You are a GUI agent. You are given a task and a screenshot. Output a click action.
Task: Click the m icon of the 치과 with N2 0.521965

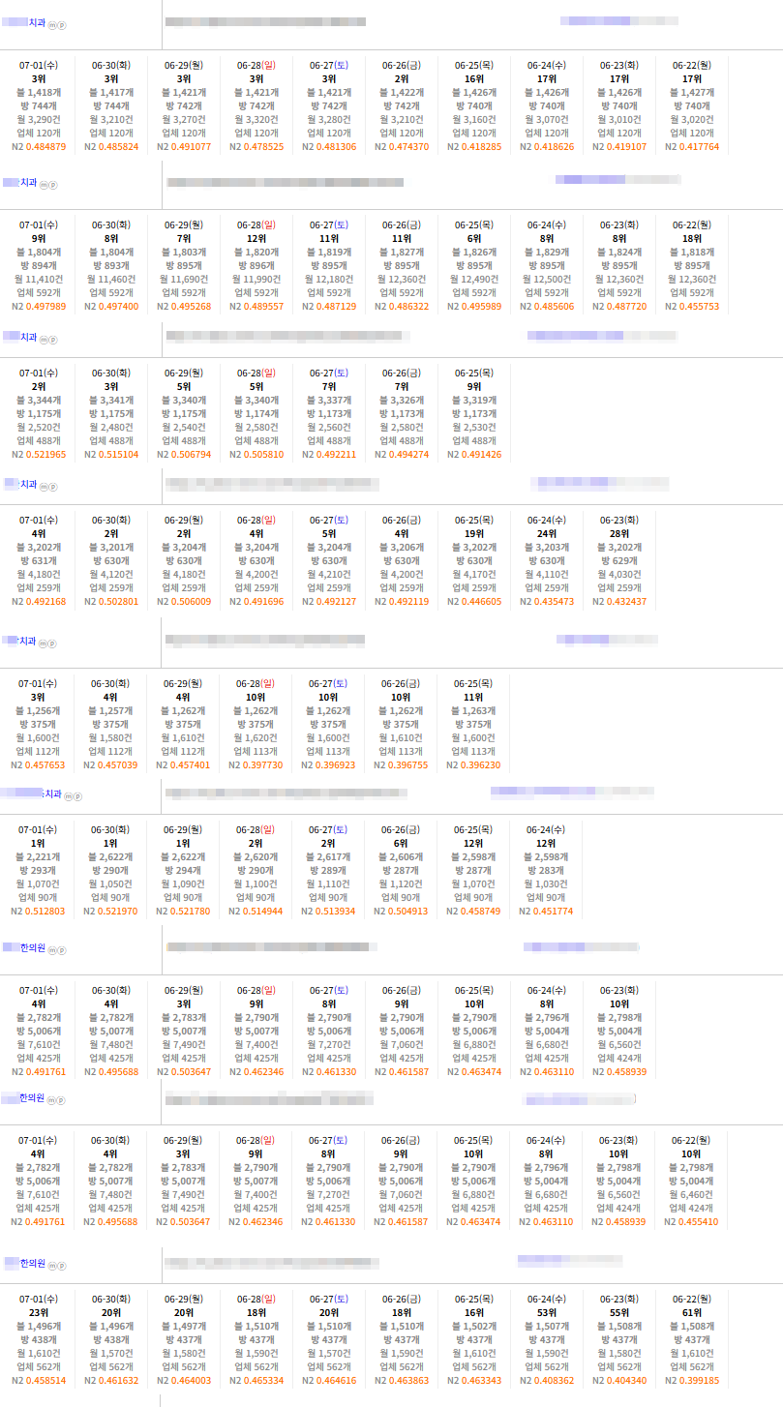45,339
